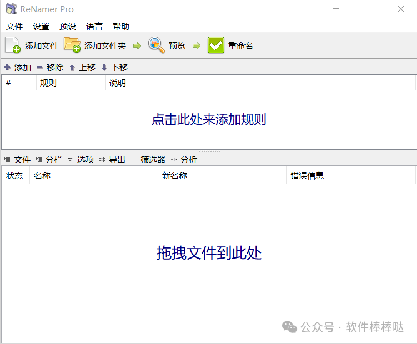Click 上移 to move rule up
The height and width of the screenshot is (344, 417).
point(87,68)
